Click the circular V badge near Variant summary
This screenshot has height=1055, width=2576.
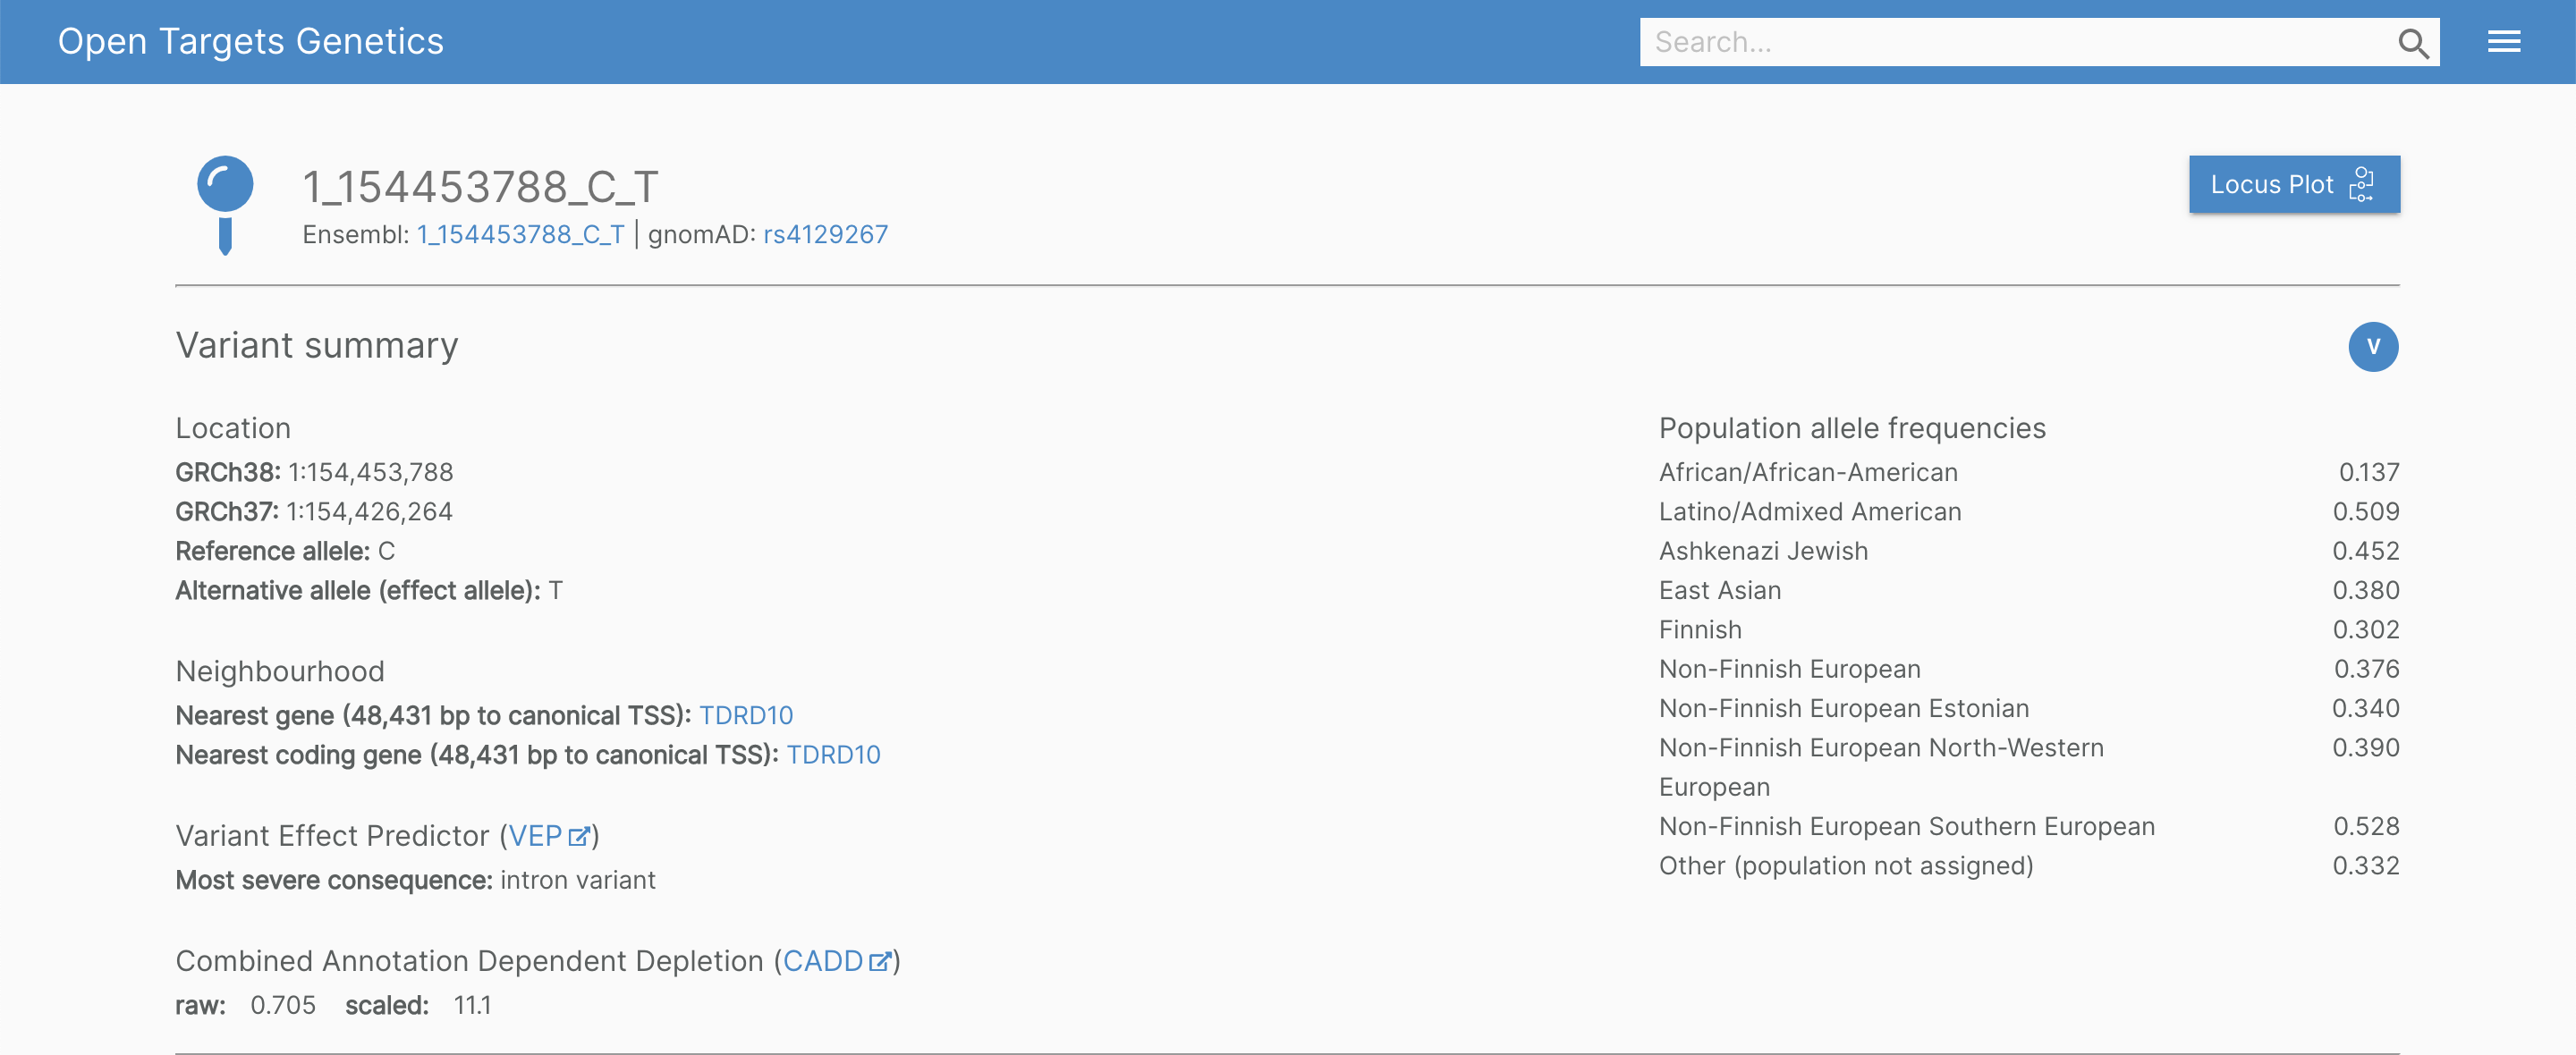pyautogui.click(x=2373, y=347)
